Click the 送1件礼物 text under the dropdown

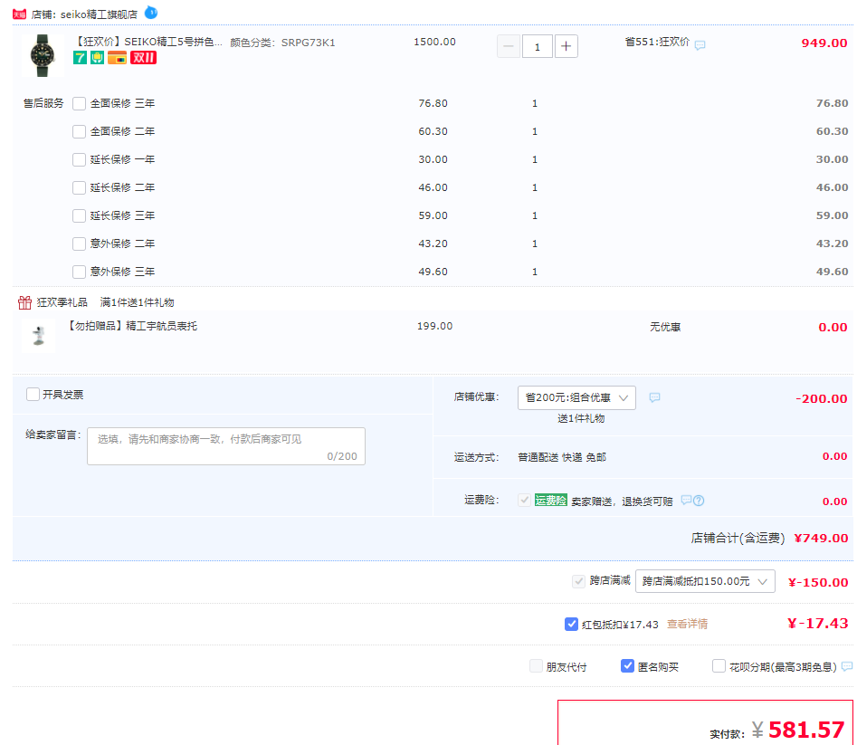coord(581,419)
